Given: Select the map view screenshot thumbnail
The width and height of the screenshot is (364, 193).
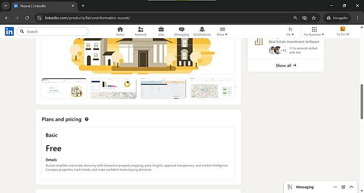Looking at the screenshot, I should 212,88.
